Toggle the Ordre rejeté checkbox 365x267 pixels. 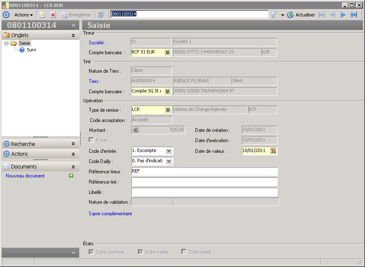(184, 252)
